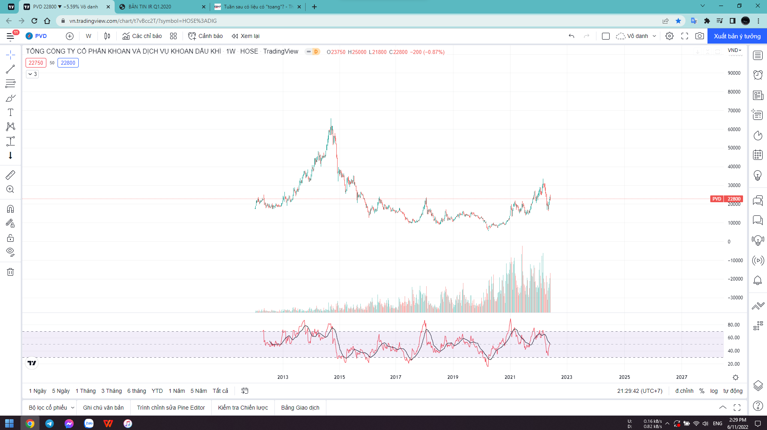Viewport: 767px width, 430px height.
Task: Set chart range to 3 Tháng
Action: (x=111, y=391)
